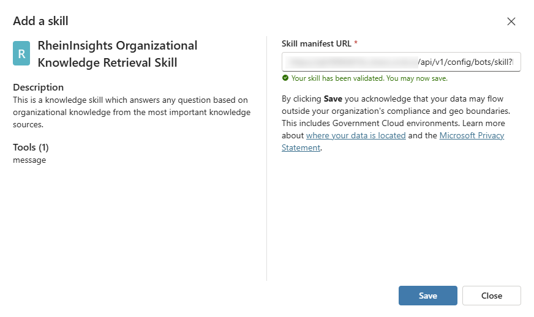Image resolution: width=534 pixels, height=317 pixels.
Task: Click the skill validated confirmation message
Action: [x=369, y=78]
